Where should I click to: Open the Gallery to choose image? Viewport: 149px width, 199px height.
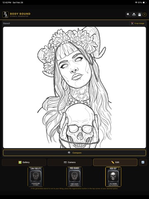pyautogui.click(x=24, y=162)
